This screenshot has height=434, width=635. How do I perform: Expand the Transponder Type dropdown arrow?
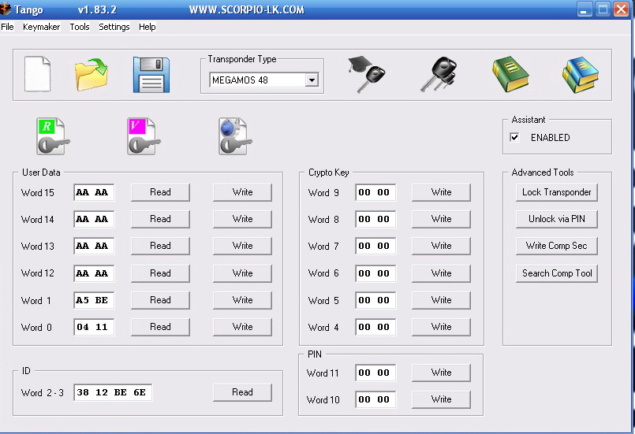pyautogui.click(x=312, y=80)
